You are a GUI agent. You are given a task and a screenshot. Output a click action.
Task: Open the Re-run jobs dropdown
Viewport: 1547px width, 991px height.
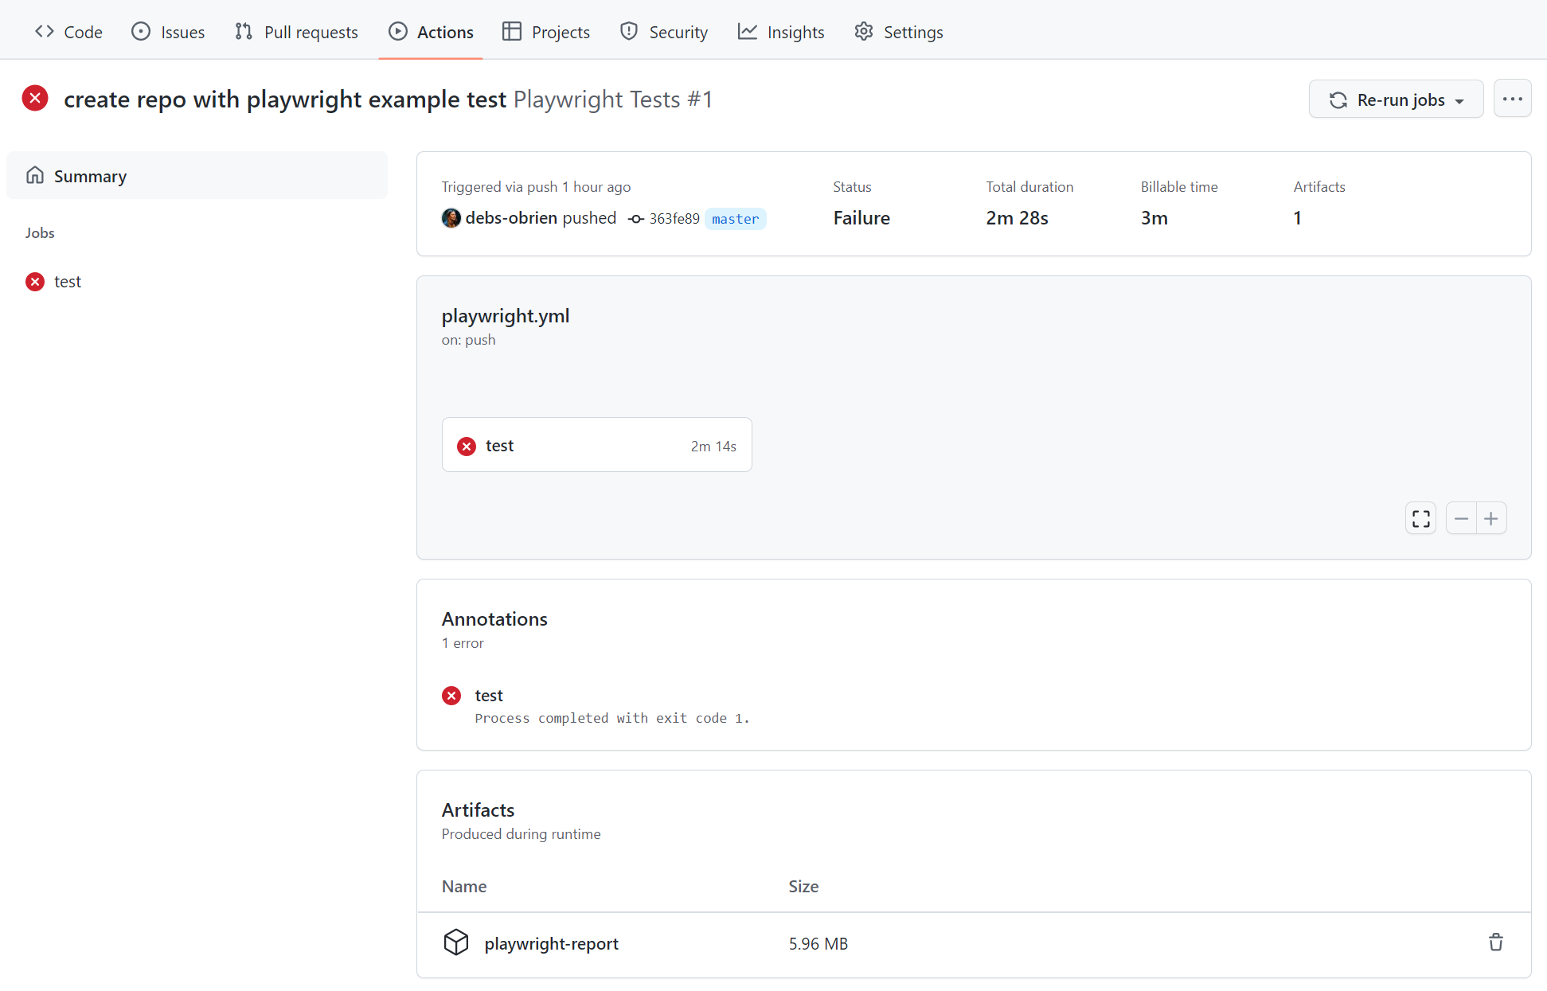tap(1396, 99)
